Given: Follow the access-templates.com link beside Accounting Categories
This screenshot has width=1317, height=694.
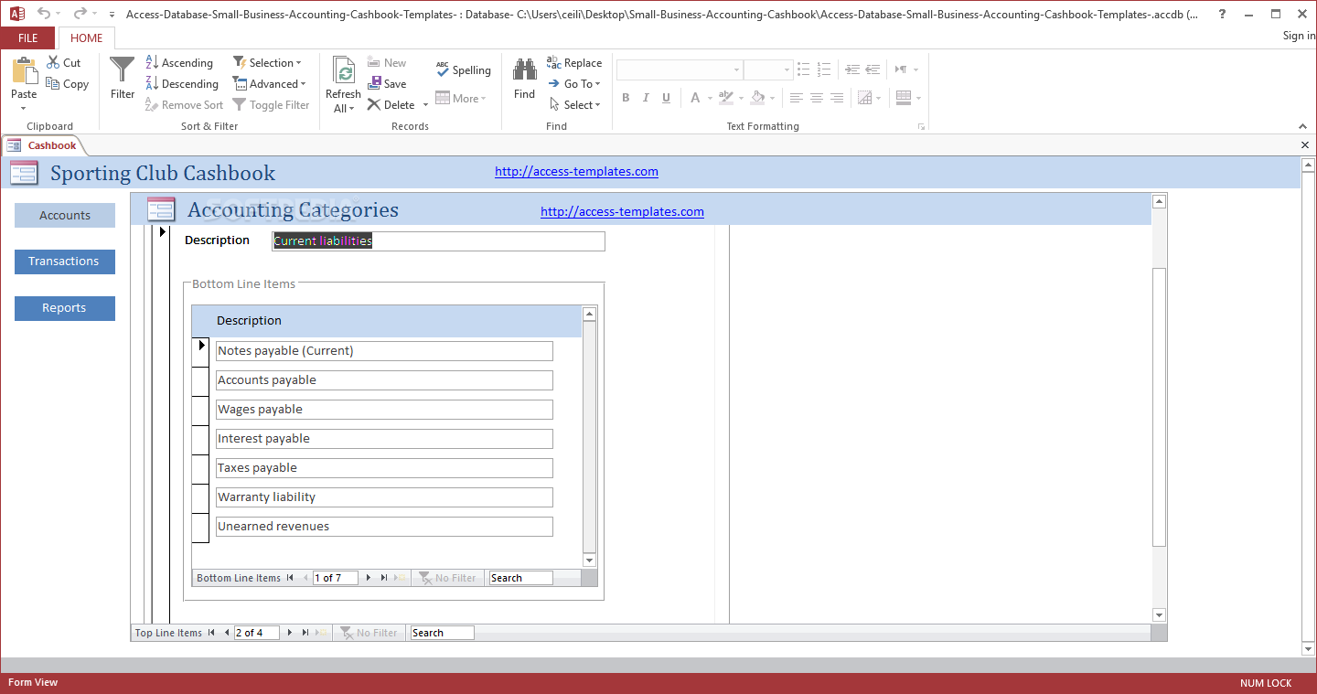Looking at the screenshot, I should (622, 212).
